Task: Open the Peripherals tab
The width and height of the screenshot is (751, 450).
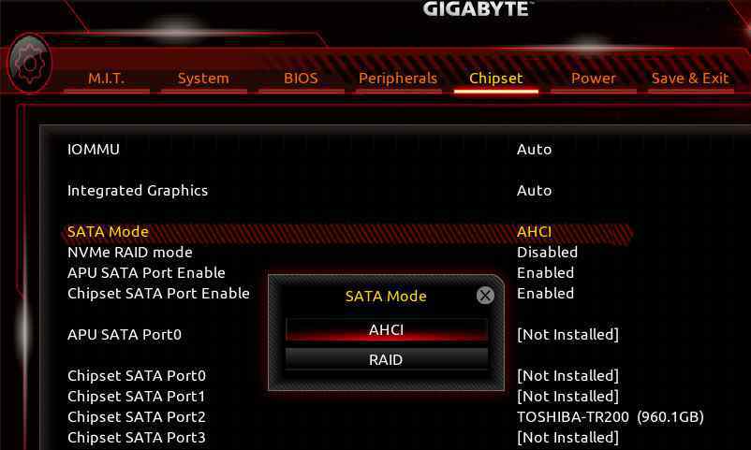Action: click(x=398, y=79)
